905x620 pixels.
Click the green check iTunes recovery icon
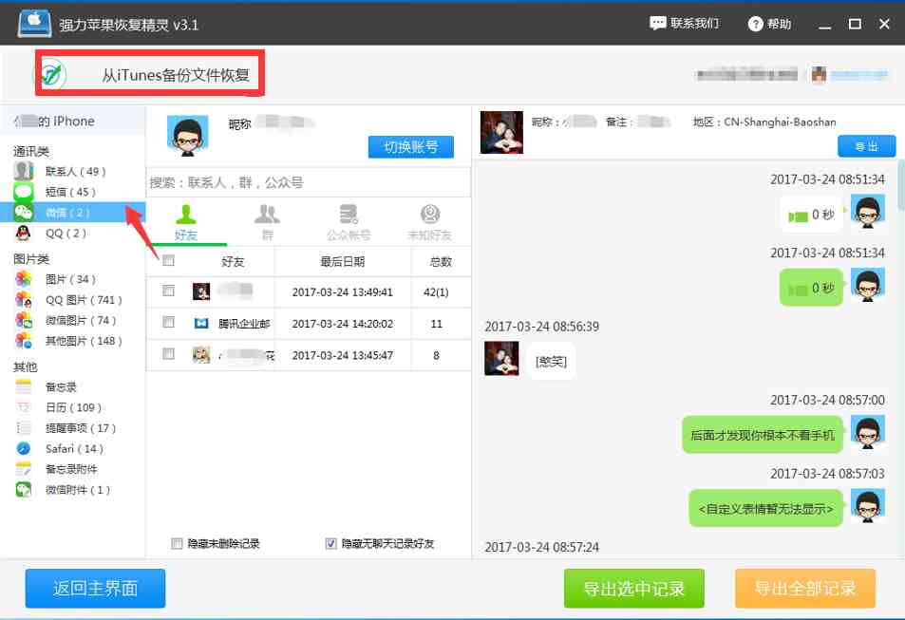tap(52, 74)
